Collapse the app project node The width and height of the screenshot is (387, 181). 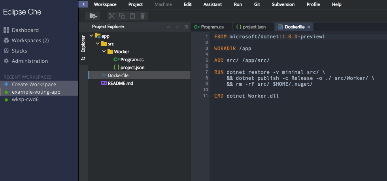(x=91, y=36)
